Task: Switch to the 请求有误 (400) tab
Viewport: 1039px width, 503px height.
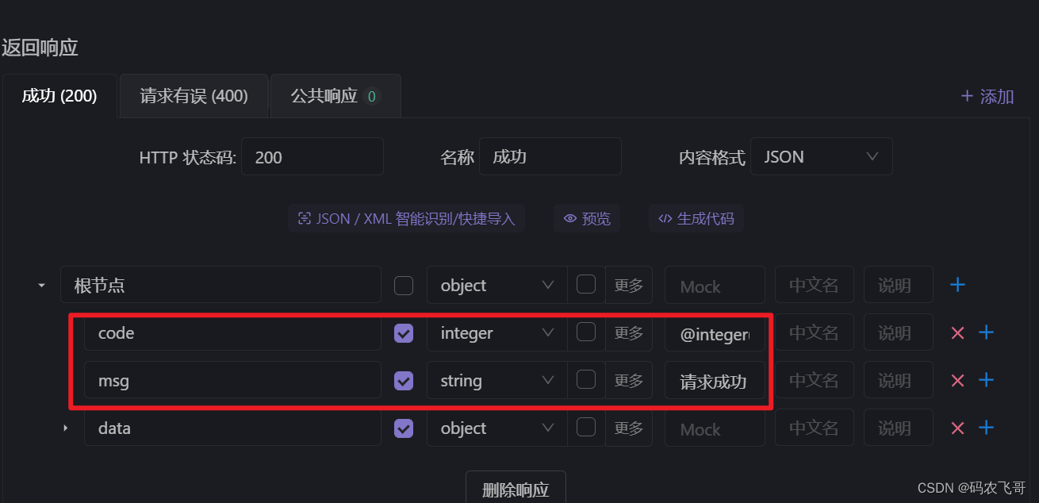Action: click(193, 95)
